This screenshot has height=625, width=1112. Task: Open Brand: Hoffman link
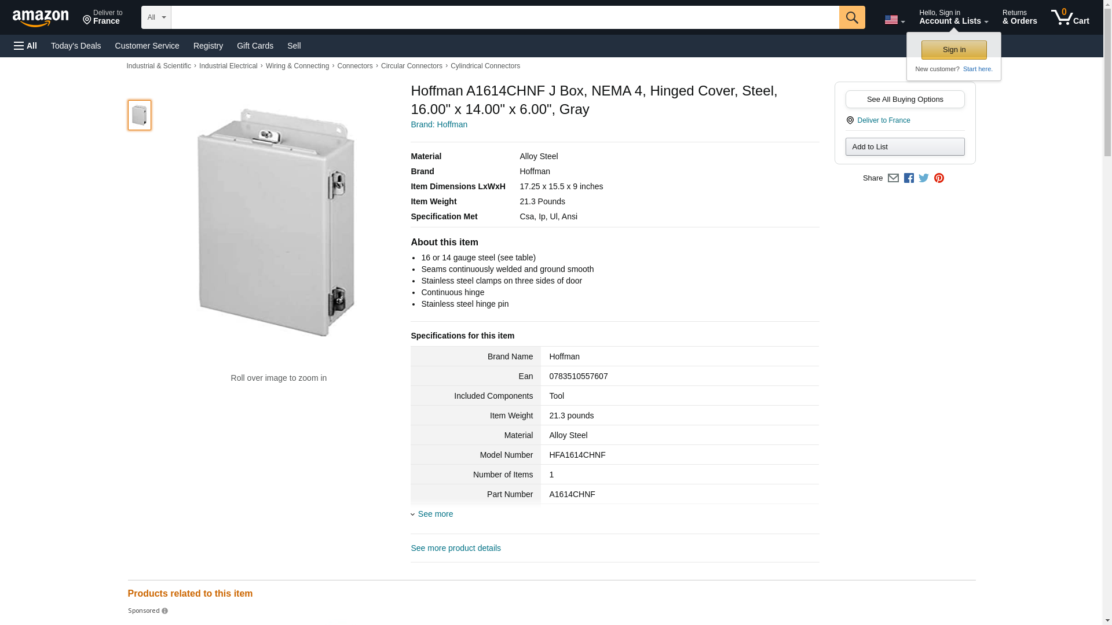coord(438,124)
